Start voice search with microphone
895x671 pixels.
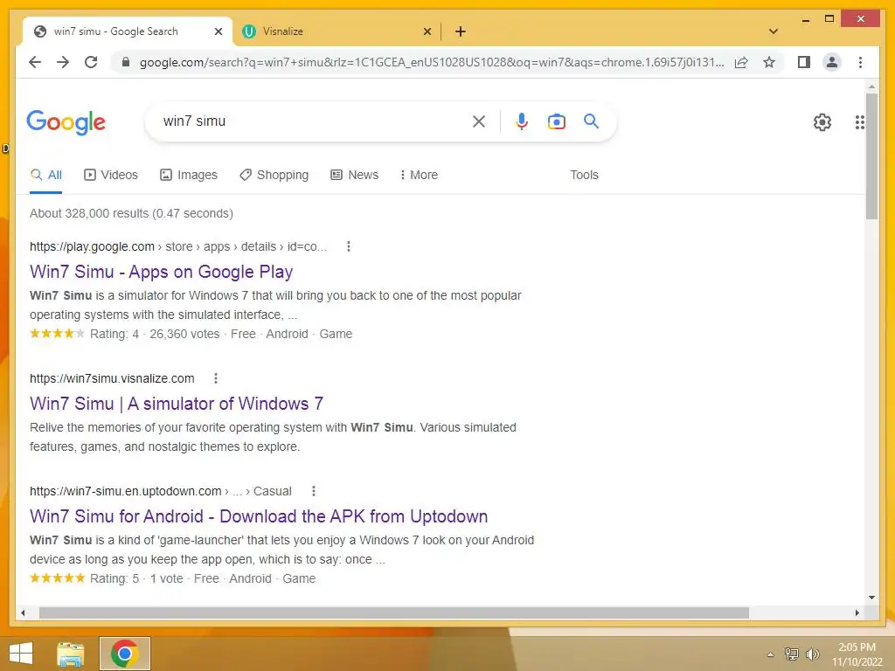click(521, 121)
